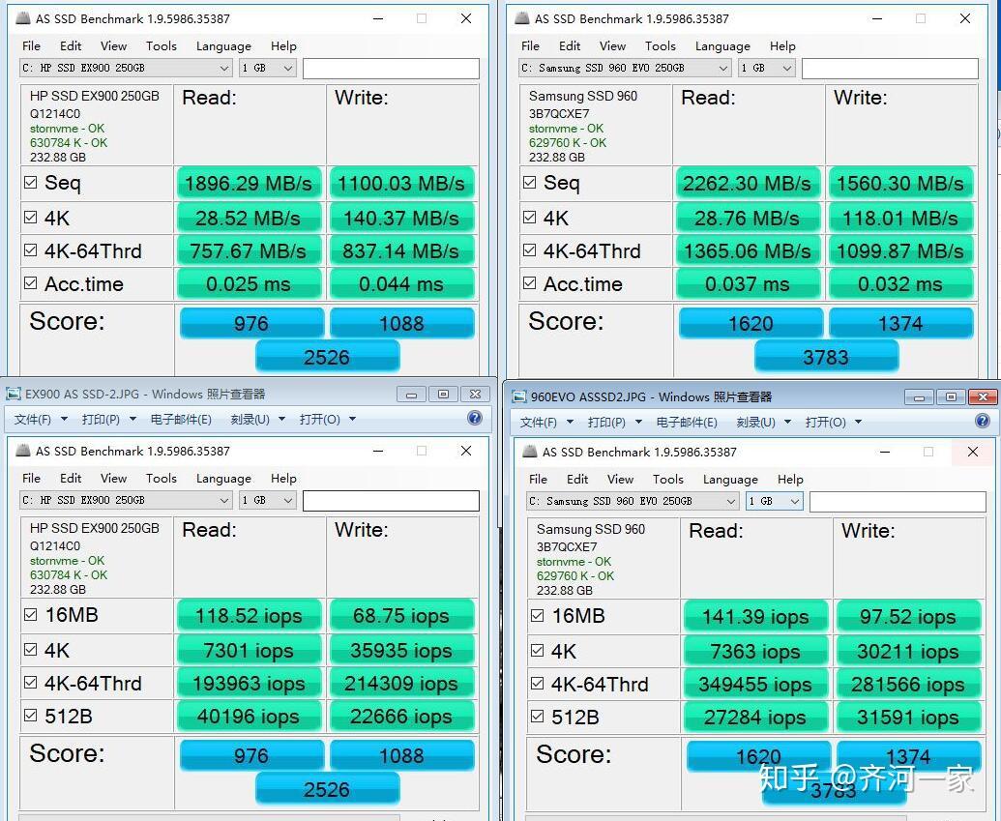Uncheck 16MB test in Samsung 960 iops window
Image resolution: width=1001 pixels, height=821 pixels.
(537, 615)
